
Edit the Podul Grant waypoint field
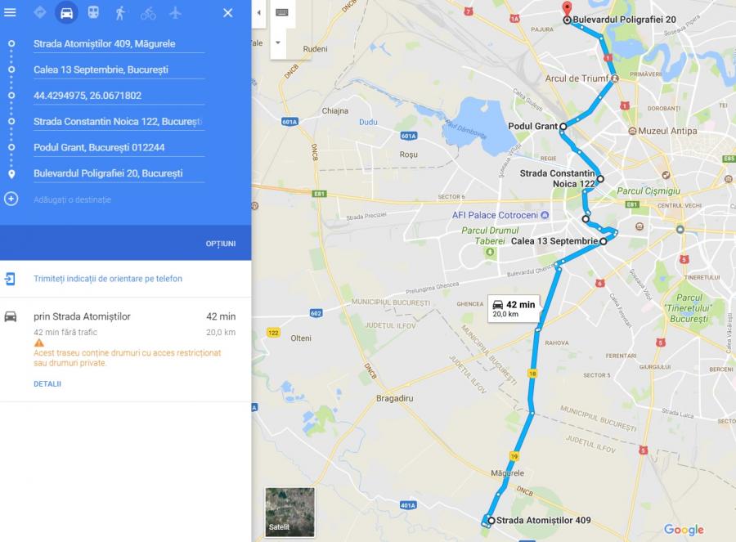point(119,147)
